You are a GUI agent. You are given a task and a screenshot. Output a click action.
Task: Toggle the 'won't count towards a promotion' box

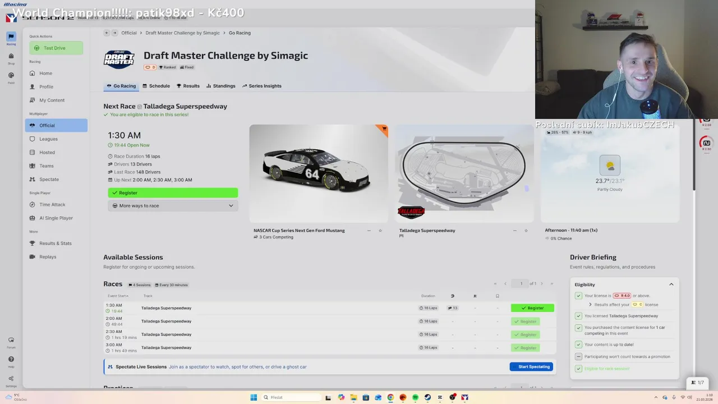tap(578, 356)
